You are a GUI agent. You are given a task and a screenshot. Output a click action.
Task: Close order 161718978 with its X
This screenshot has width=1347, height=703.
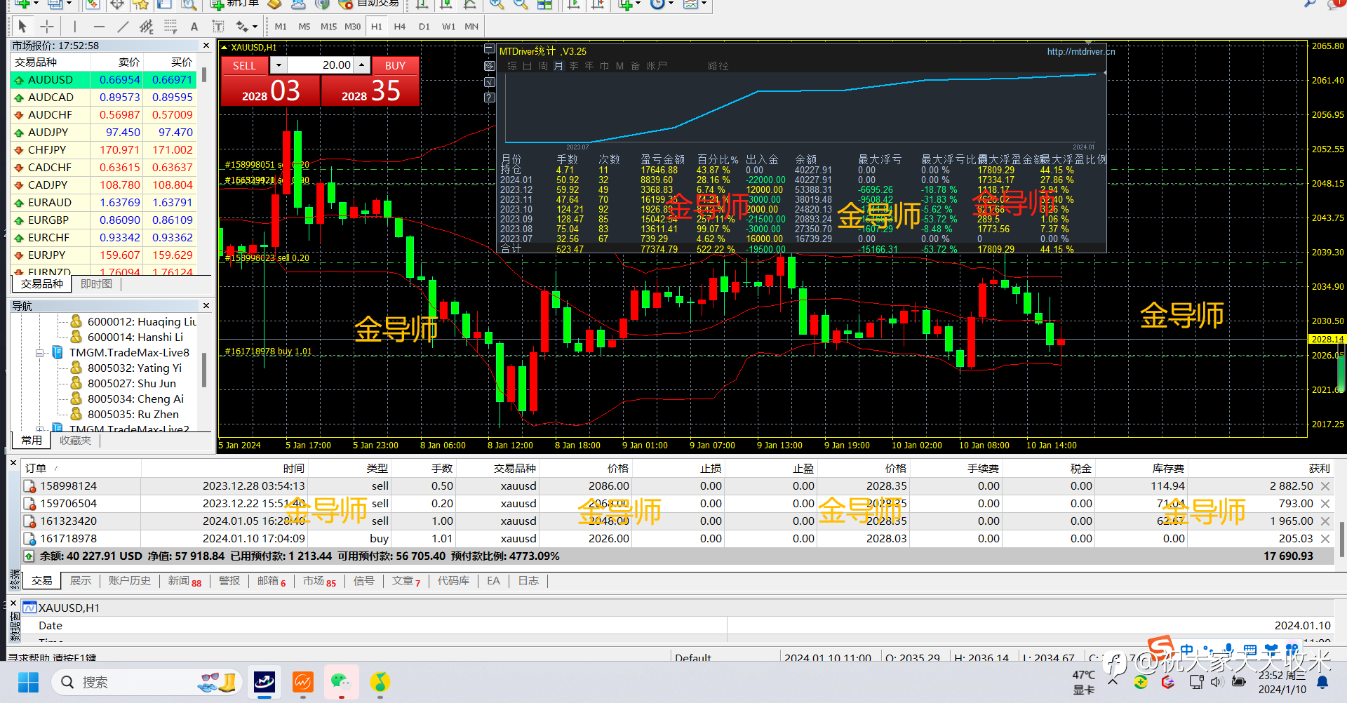pyautogui.click(x=1325, y=539)
